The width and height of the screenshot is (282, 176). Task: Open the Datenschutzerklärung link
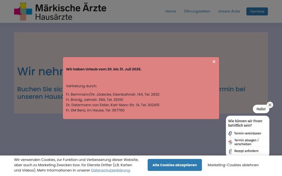[110, 170]
